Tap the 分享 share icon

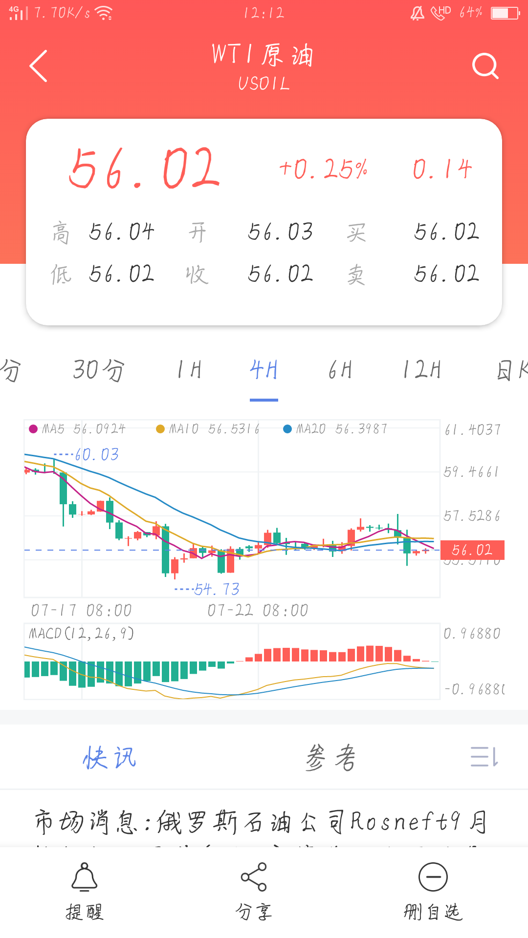click(x=254, y=877)
